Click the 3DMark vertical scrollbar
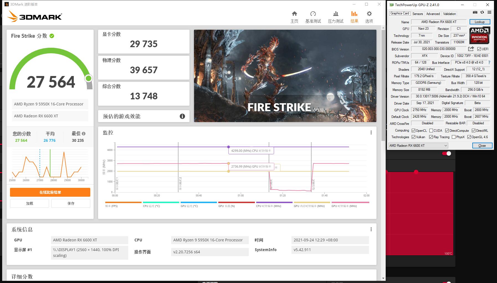 (x=383, y=85)
